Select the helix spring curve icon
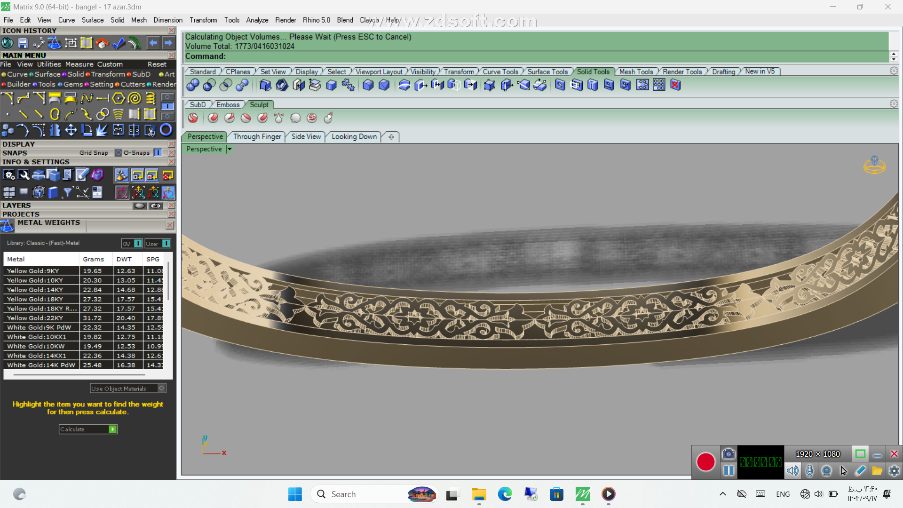The image size is (903, 508). pos(150,98)
